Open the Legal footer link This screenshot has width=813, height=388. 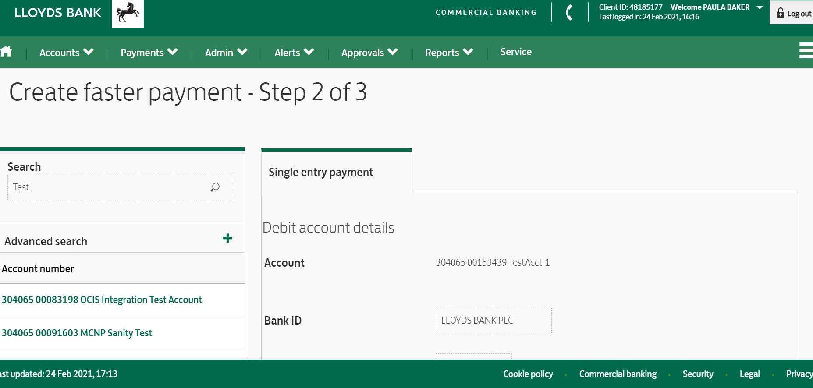coord(749,374)
